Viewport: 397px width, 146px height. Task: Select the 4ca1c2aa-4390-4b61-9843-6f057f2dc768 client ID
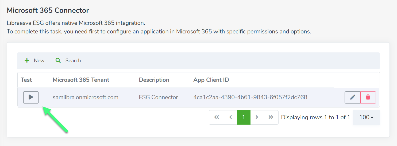click(x=250, y=97)
